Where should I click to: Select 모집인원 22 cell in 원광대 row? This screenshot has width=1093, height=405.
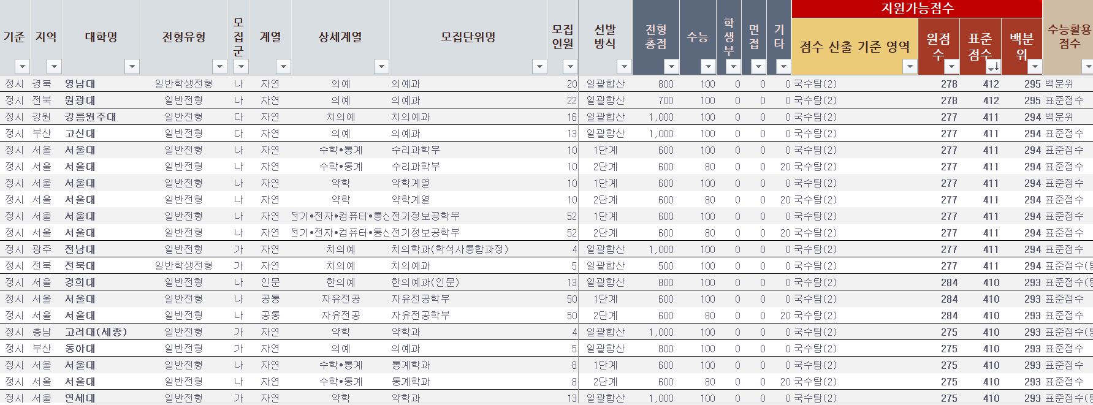tap(563, 100)
